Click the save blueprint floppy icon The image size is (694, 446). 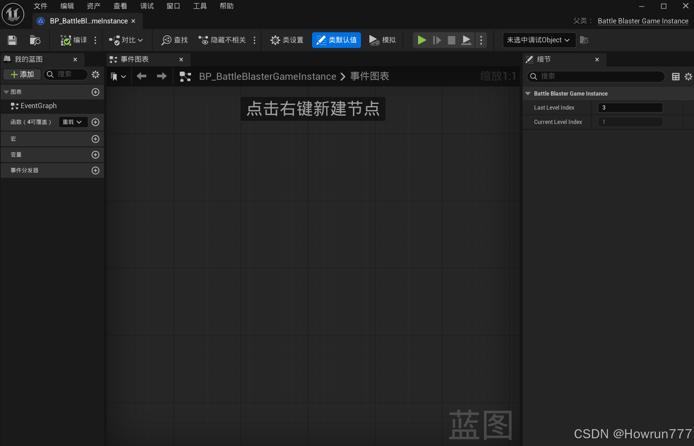(12, 40)
